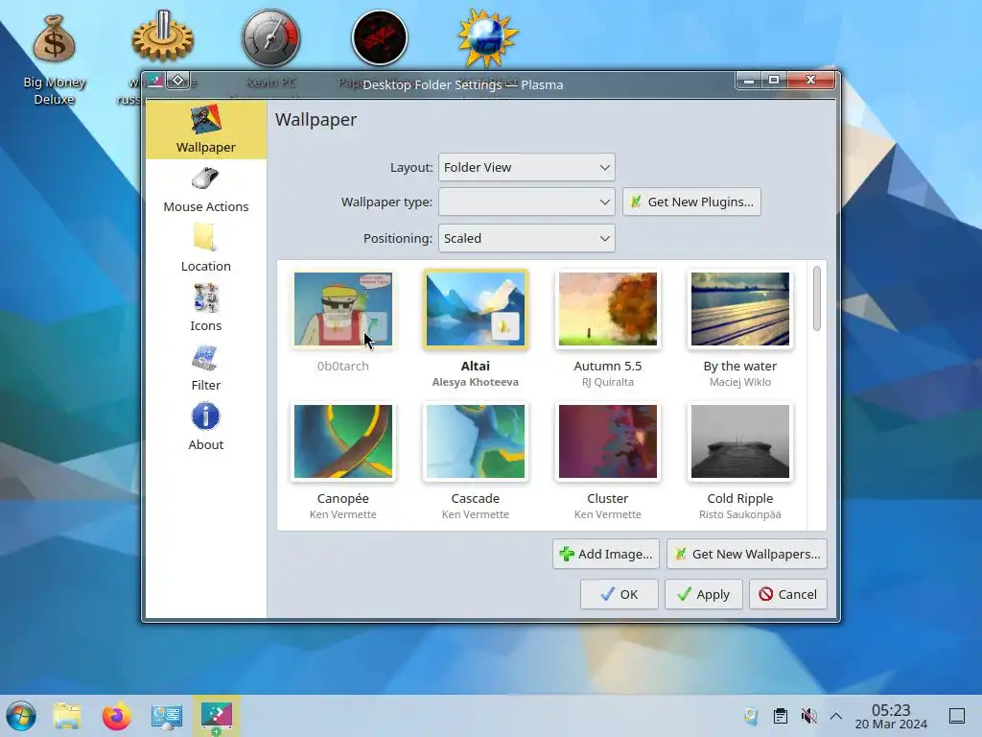Select the 0b0tarch wallpaper thumbnail

pos(343,309)
